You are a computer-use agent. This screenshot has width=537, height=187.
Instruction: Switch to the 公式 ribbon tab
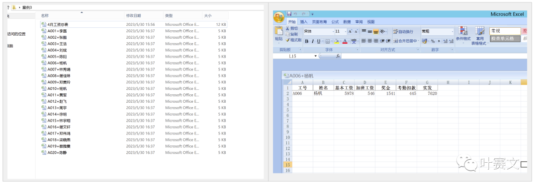tap(335, 21)
